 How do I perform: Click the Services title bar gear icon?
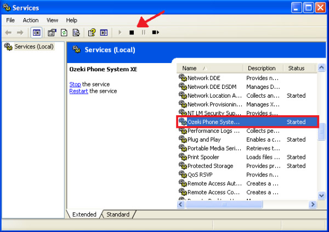7,7
